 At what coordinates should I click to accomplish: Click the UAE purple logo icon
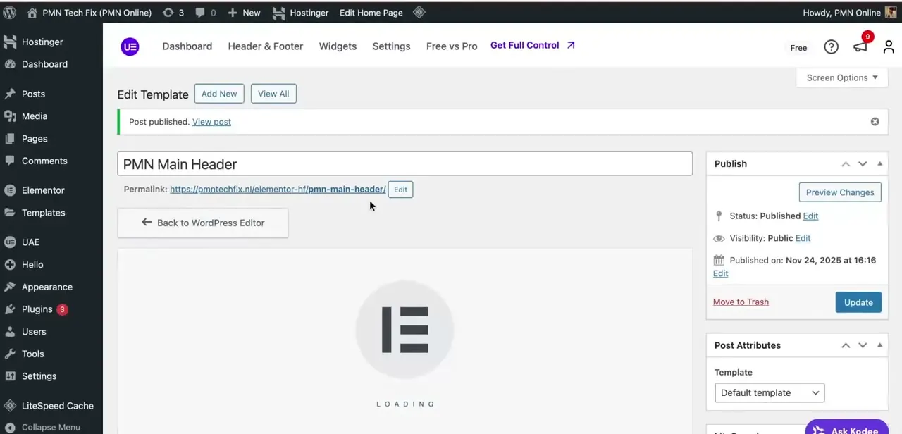click(130, 46)
